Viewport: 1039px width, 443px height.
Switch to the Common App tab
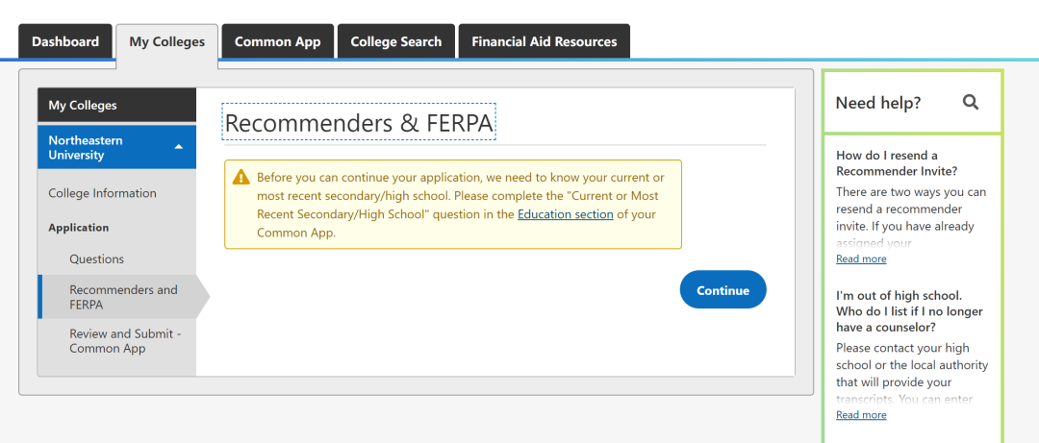pyautogui.click(x=278, y=42)
